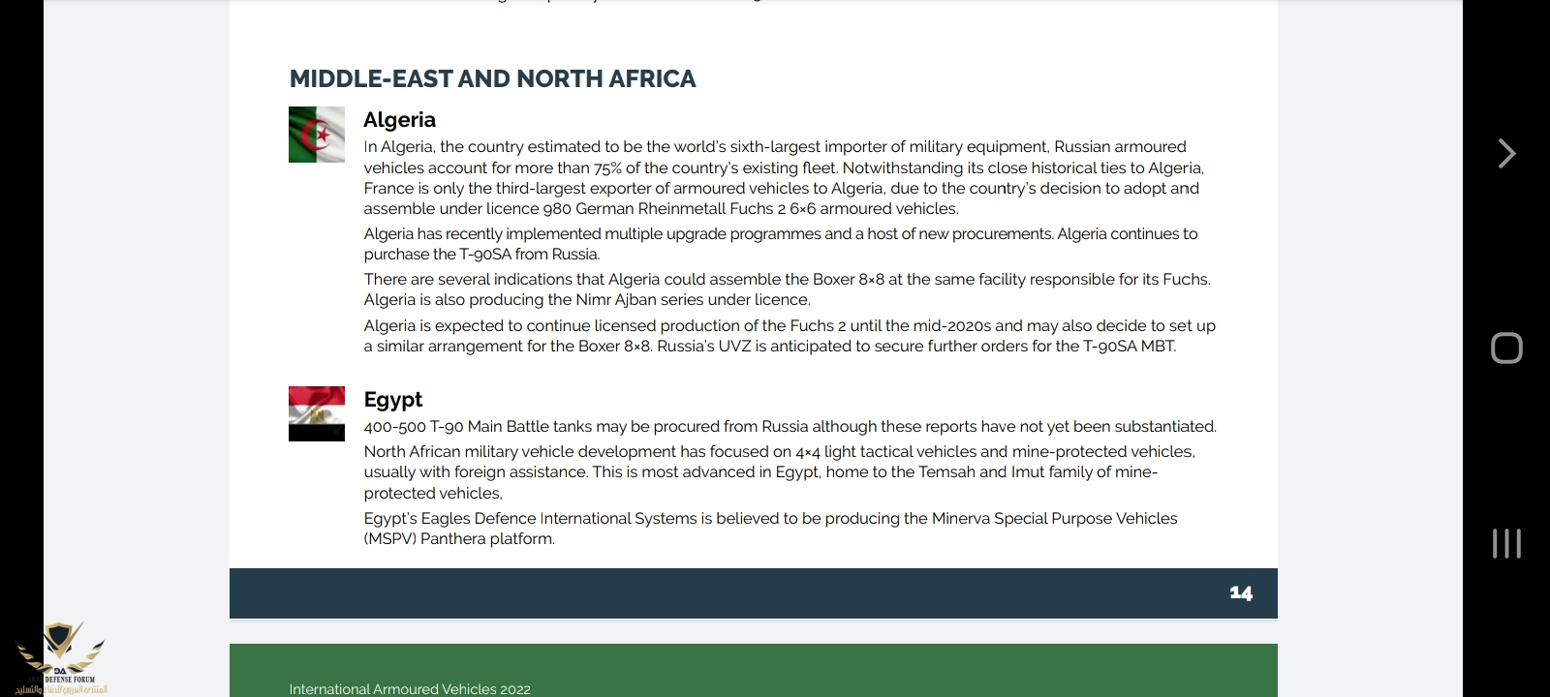Click 'Middle-East and North Africa' section title
1550x697 pixels.
(492, 79)
